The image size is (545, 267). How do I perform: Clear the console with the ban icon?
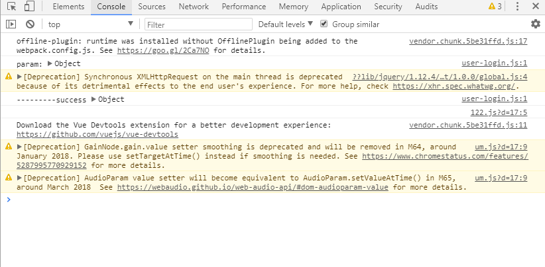[30, 24]
